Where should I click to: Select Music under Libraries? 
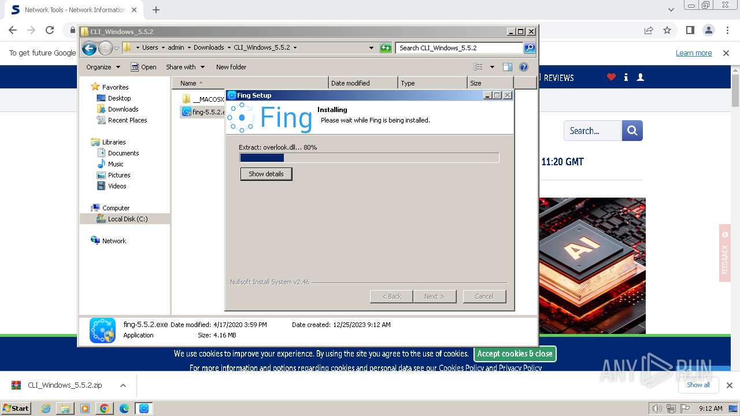[x=116, y=164]
